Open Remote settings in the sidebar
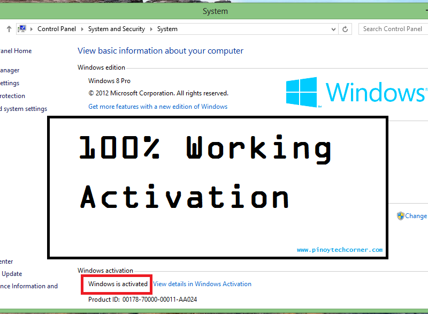428x314 pixels. point(10,83)
